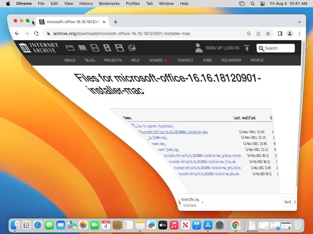Click Chrome's forward arrow

pos(27,34)
